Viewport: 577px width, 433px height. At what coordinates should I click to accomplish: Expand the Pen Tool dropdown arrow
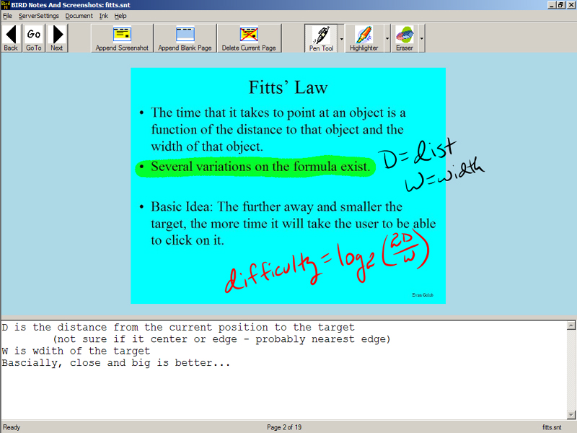pyautogui.click(x=342, y=38)
